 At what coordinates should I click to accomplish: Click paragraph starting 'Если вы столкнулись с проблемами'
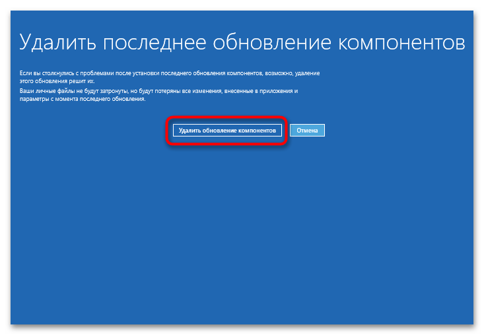(x=170, y=77)
